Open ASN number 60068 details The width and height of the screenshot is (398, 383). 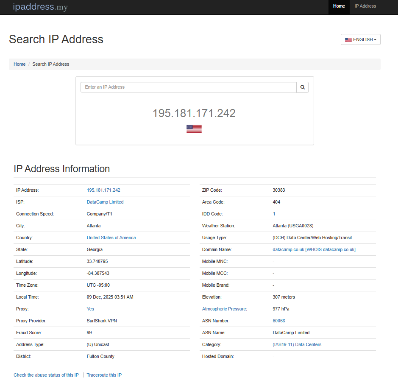coord(278,321)
